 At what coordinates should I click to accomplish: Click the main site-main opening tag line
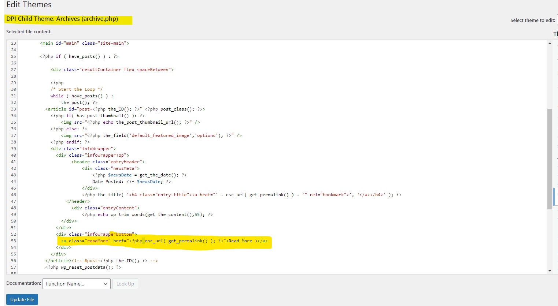click(85, 43)
